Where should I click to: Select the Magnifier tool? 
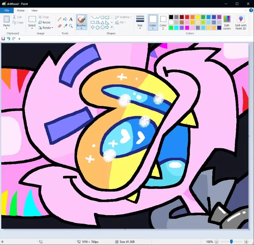point(71,26)
